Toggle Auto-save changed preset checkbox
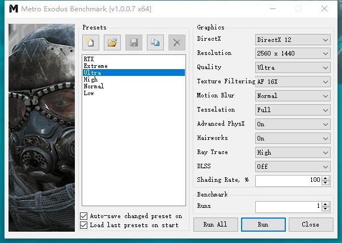 84,216
